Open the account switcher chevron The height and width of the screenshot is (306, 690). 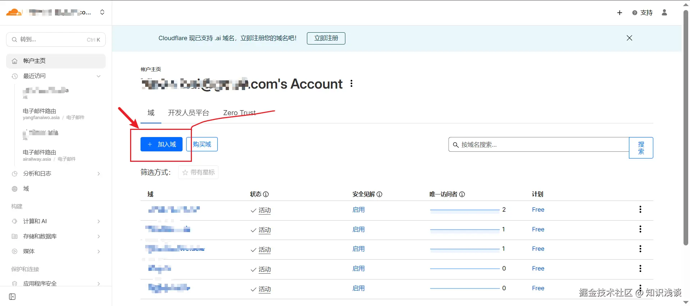click(102, 12)
